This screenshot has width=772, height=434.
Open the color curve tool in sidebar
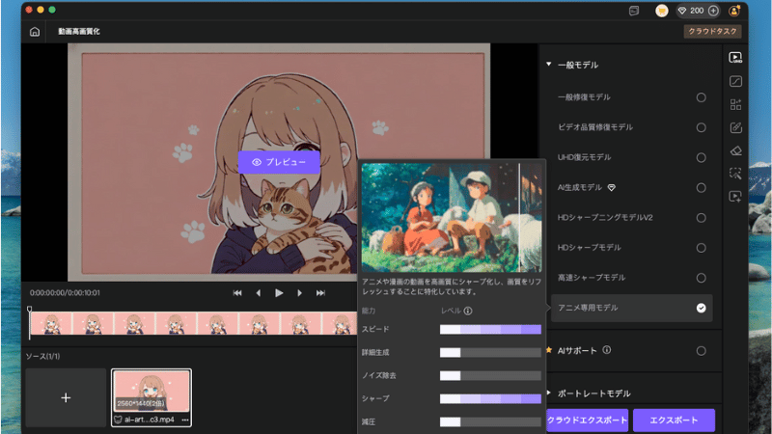735,81
